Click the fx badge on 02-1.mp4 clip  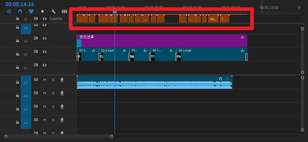(124, 51)
